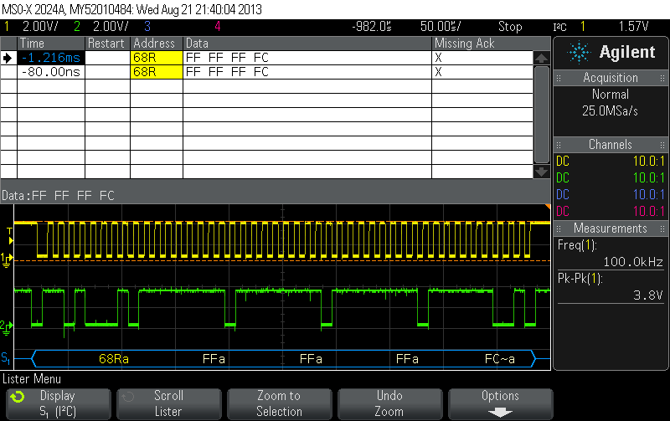
Task: Select channel 3 indicator in status bar
Action: pyautogui.click(x=147, y=27)
